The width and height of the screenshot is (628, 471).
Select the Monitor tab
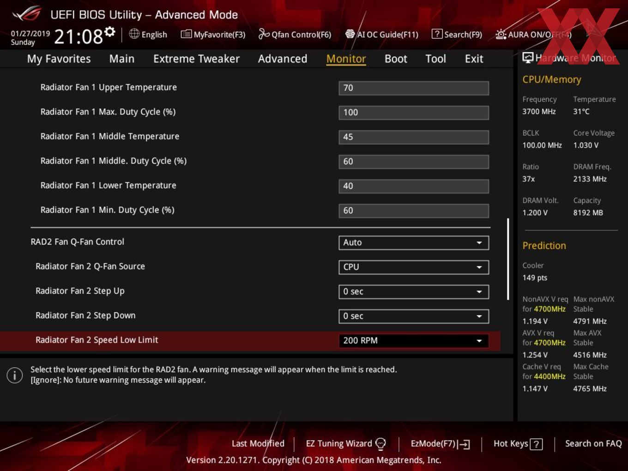point(346,59)
